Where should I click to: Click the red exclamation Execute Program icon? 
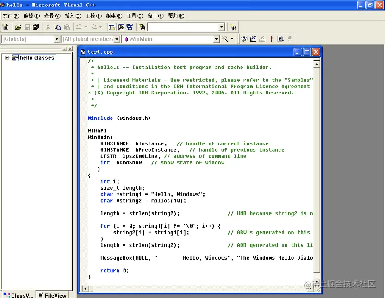coord(271,39)
